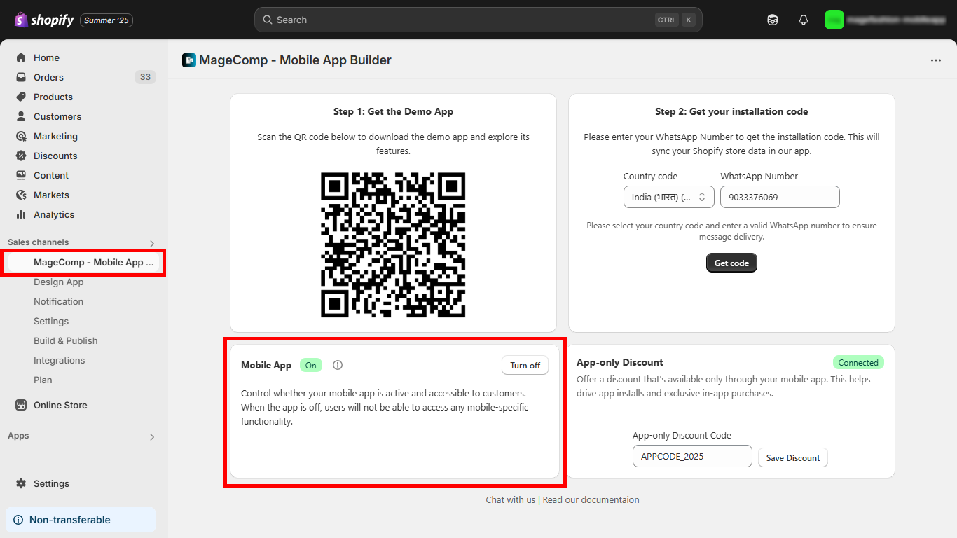
Task: Click the Shopify logo icon
Action: tap(21, 20)
